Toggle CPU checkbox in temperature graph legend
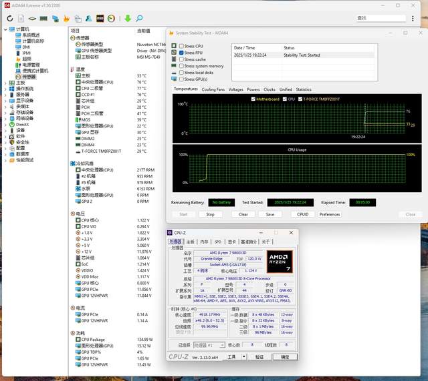The width and height of the screenshot is (428, 381). coord(285,99)
